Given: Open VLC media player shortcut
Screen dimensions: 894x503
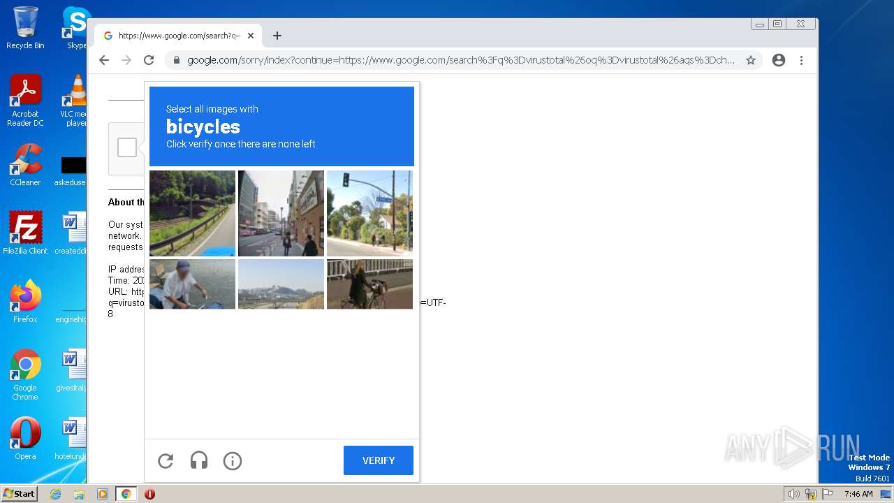Looking at the screenshot, I should (74, 101).
